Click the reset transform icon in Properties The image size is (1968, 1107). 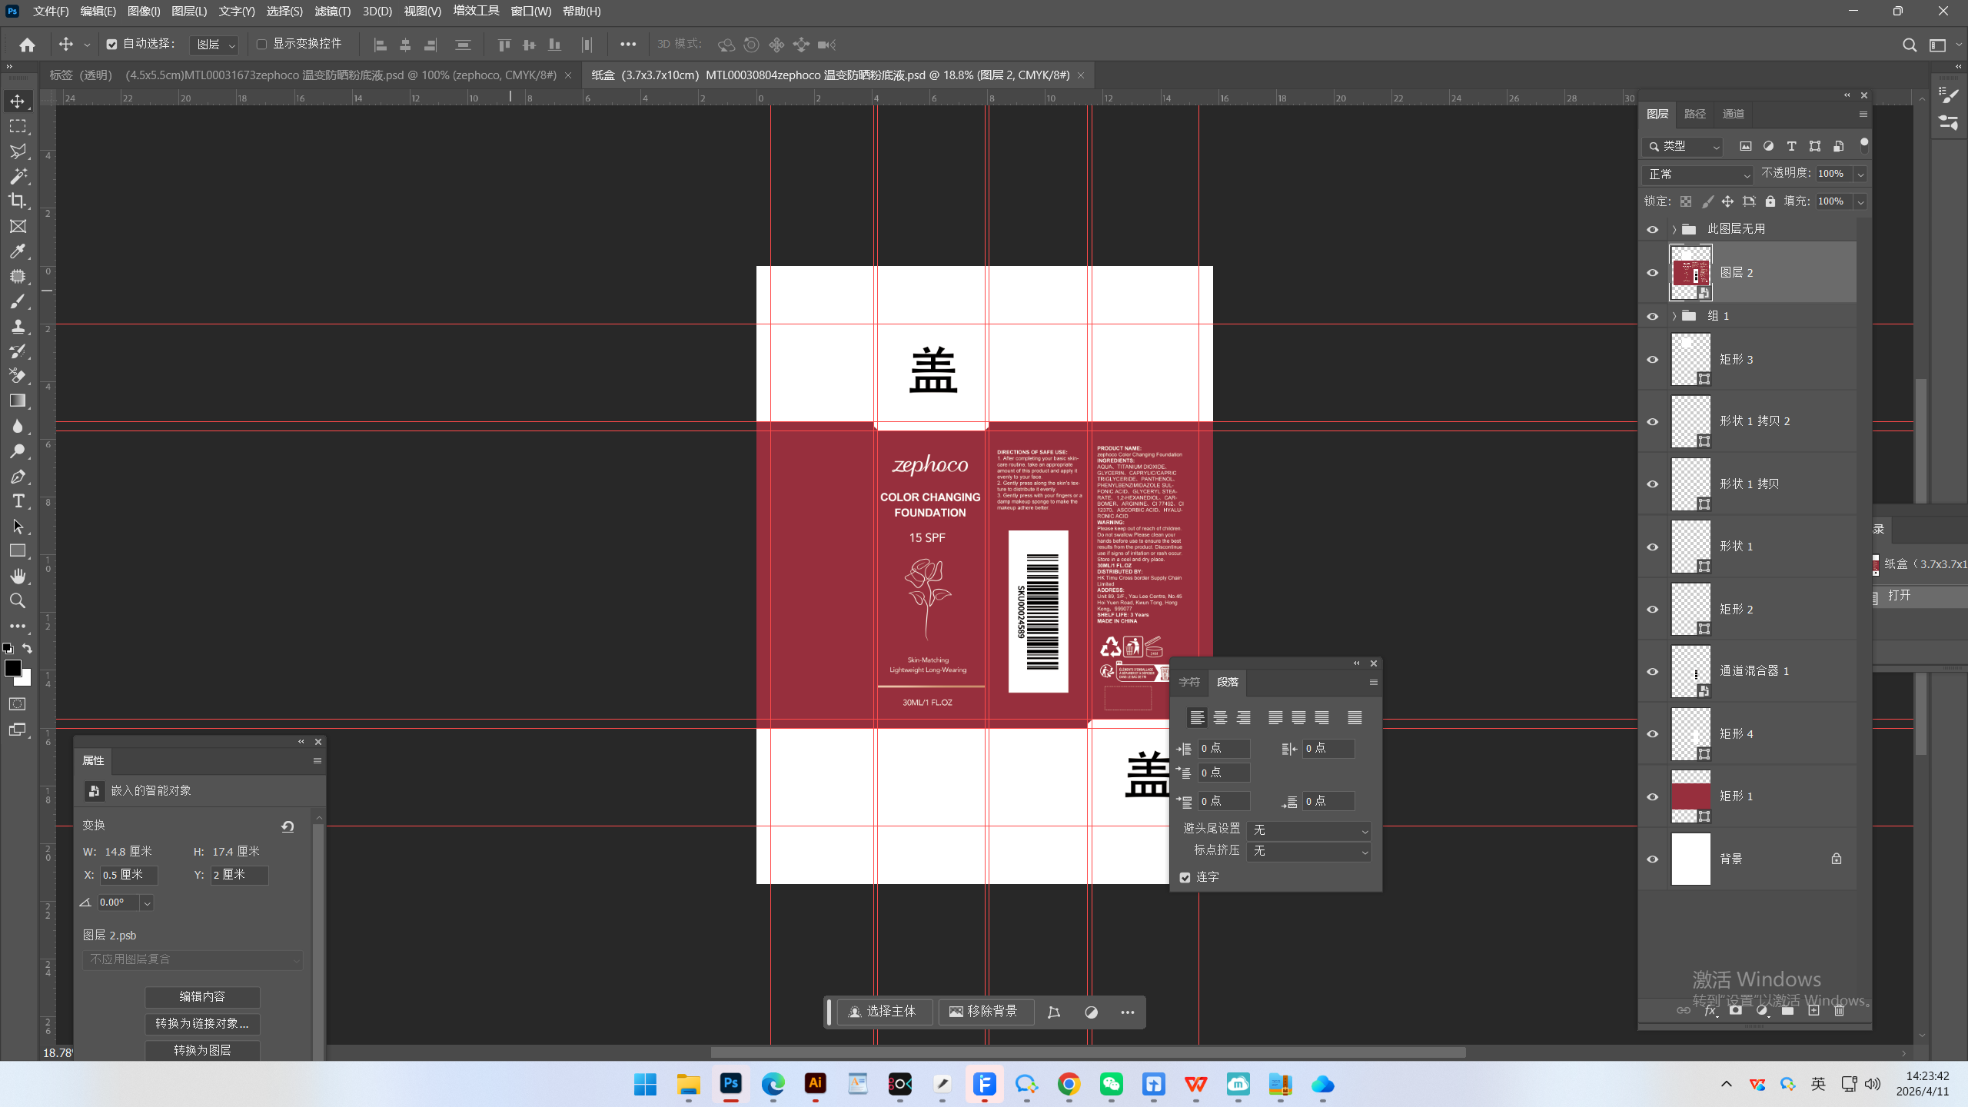pos(288,826)
